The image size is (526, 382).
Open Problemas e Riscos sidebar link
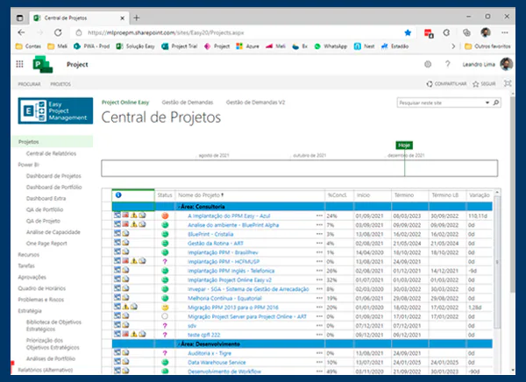pos(41,300)
